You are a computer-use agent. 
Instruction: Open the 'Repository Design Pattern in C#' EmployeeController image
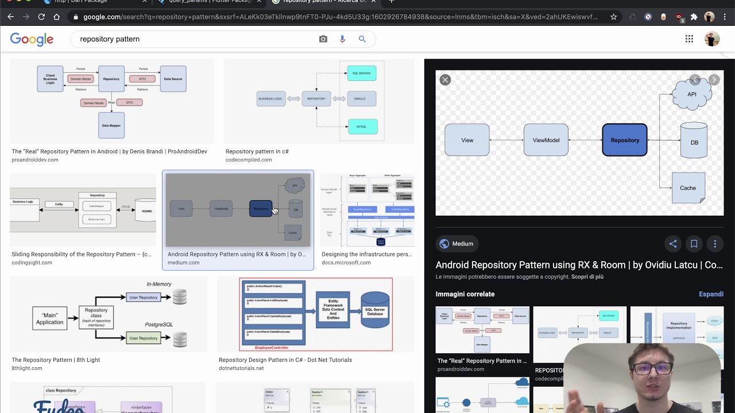[315, 314]
